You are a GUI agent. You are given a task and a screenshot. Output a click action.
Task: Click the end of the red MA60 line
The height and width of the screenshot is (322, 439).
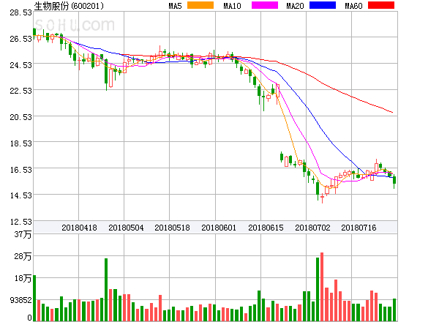(392, 112)
